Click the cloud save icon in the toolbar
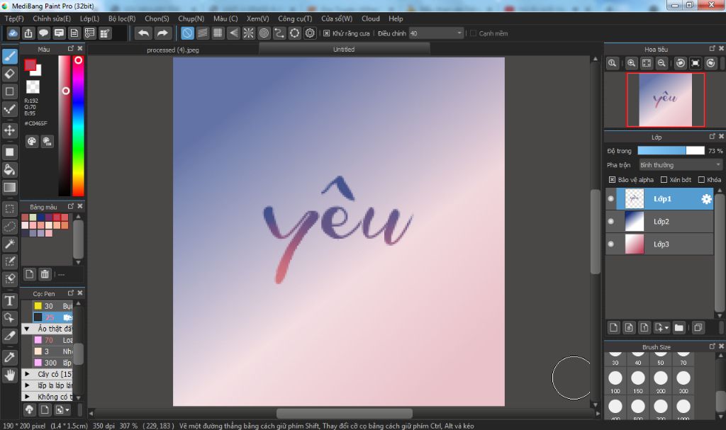This screenshot has width=726, height=430. (13, 33)
